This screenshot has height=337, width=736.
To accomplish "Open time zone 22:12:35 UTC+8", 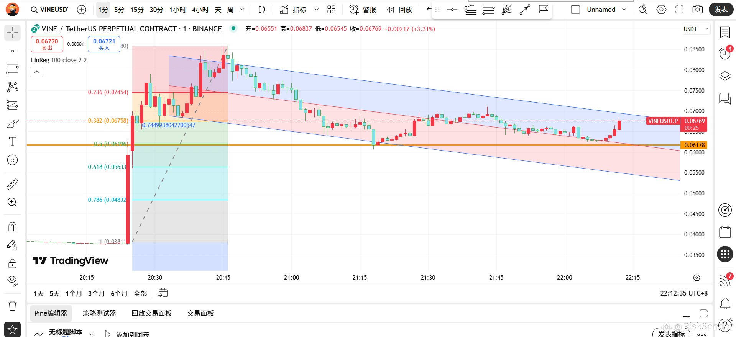I will pyautogui.click(x=684, y=293).
